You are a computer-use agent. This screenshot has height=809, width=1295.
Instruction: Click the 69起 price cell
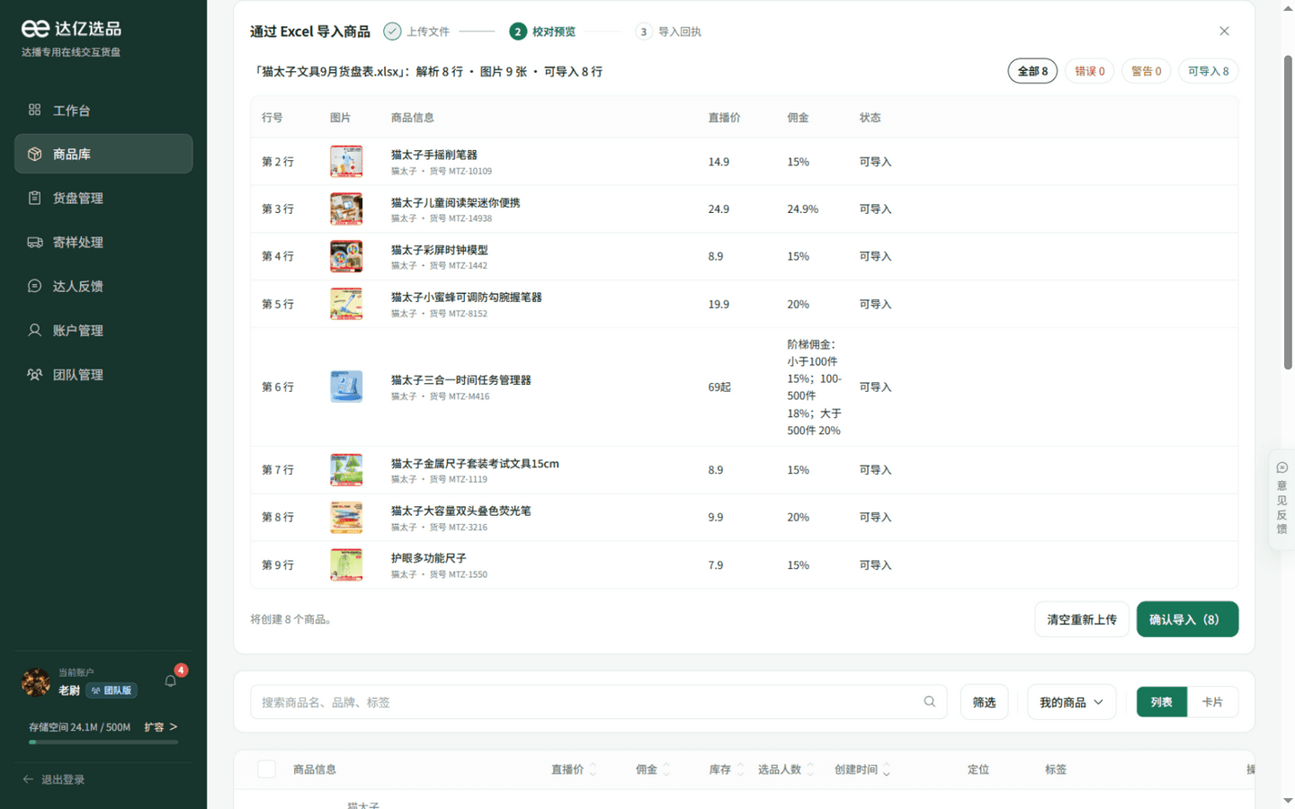tap(719, 387)
